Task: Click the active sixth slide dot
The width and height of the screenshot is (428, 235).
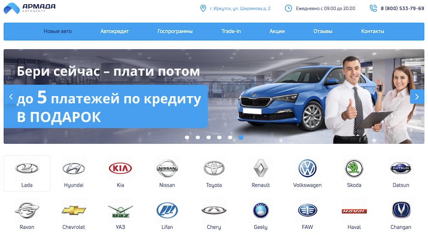Action: [x=241, y=137]
